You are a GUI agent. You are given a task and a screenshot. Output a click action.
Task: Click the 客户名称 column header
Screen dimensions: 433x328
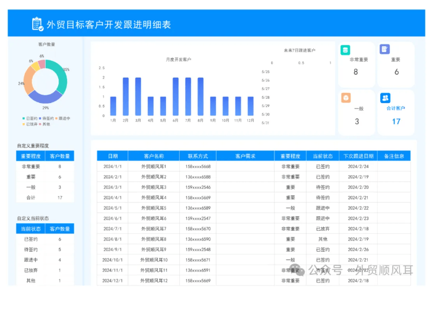pos(154,156)
